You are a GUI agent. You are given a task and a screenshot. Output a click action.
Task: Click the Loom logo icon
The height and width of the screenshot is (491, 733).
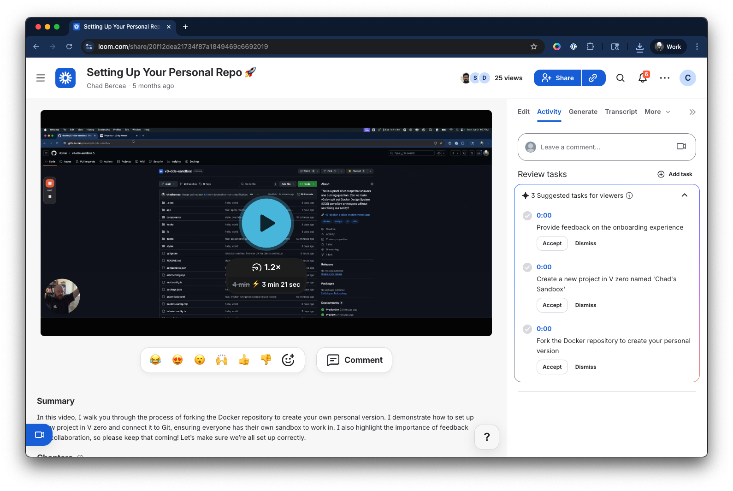point(65,78)
